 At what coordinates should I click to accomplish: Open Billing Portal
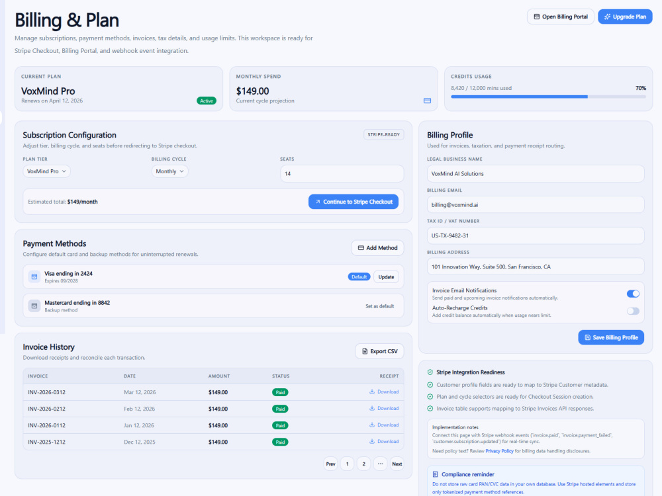[x=561, y=17]
